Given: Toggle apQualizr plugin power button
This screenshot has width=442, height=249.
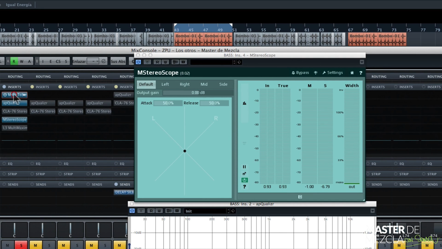Looking at the screenshot, I should point(132,211).
